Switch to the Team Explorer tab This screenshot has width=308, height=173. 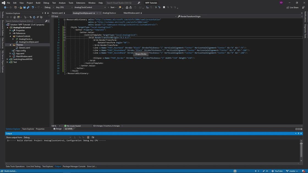coord(28,129)
